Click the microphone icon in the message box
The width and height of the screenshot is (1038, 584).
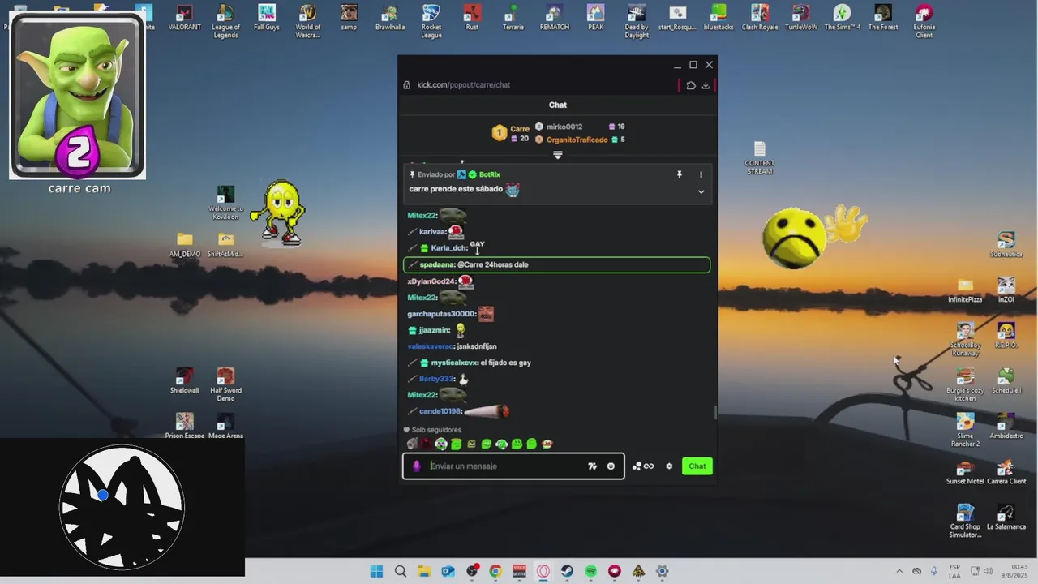tap(417, 466)
